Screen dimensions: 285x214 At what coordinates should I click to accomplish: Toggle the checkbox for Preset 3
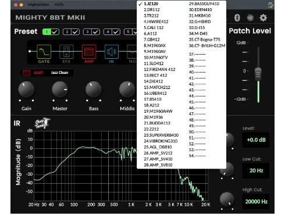[95, 32]
